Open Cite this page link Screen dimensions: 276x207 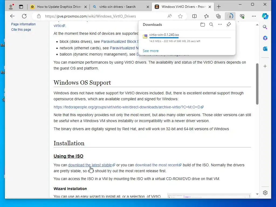[x=21, y=30]
